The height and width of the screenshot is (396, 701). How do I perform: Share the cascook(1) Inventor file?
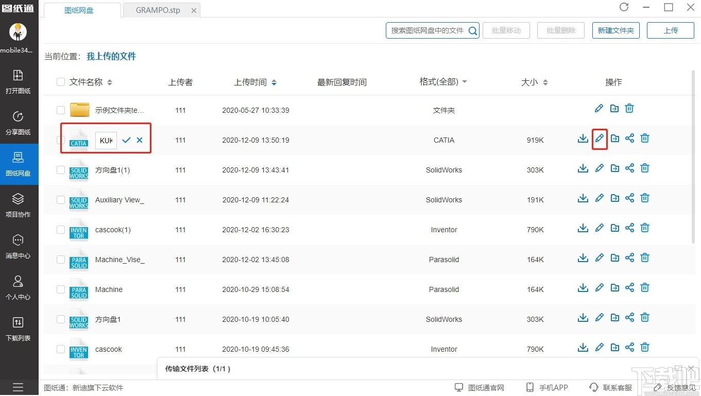click(x=629, y=228)
